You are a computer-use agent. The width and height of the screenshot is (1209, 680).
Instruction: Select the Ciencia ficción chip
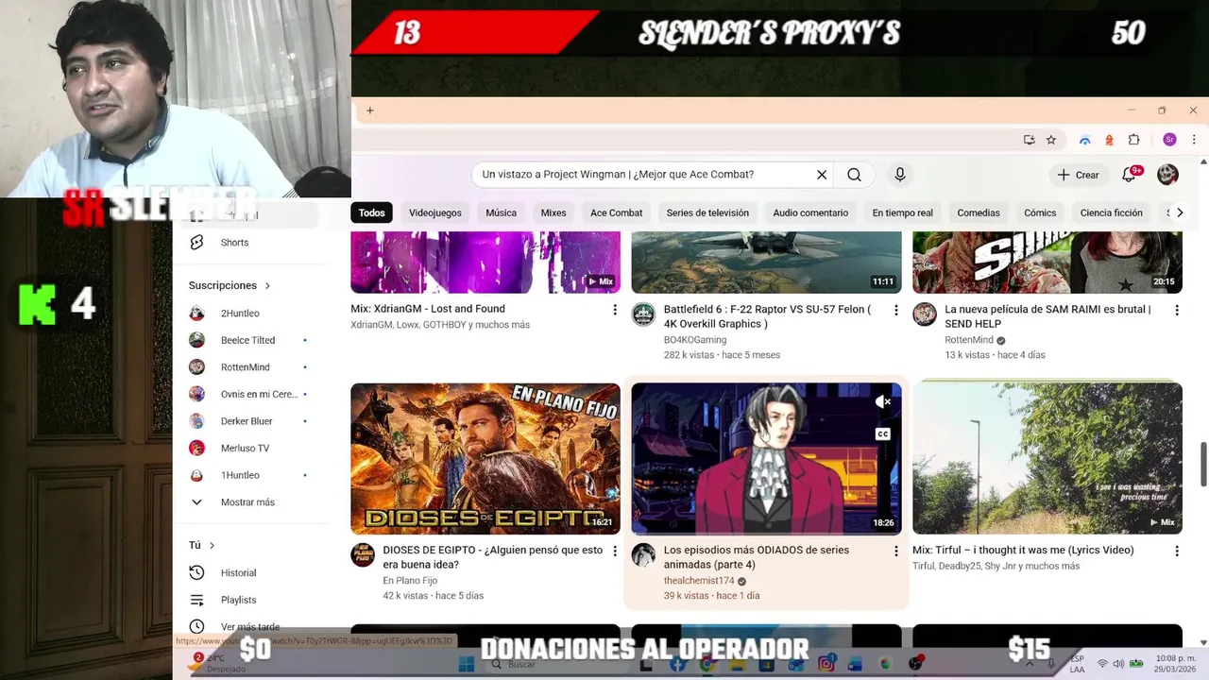click(1111, 212)
